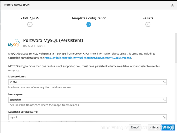The height and width of the screenshot is (133, 177).
Task: Select the active step 2 circle
Action: [89, 25]
